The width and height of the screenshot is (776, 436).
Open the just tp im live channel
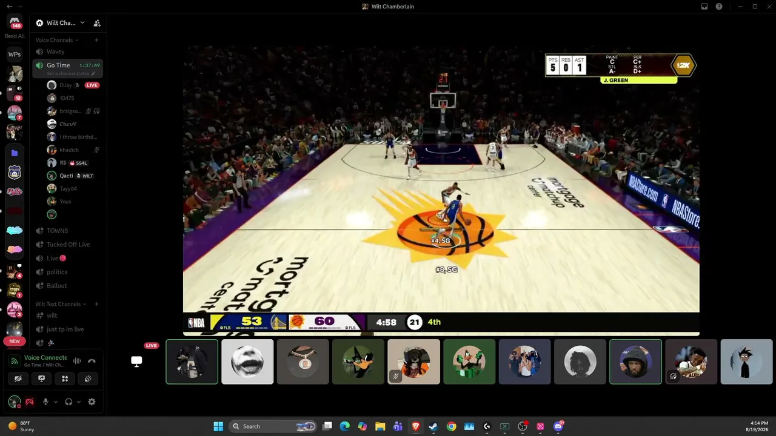click(x=67, y=329)
